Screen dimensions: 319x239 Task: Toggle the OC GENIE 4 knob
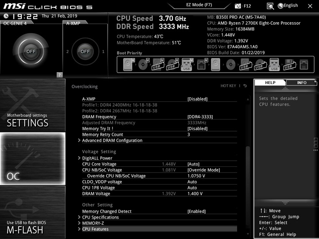coord(31,51)
